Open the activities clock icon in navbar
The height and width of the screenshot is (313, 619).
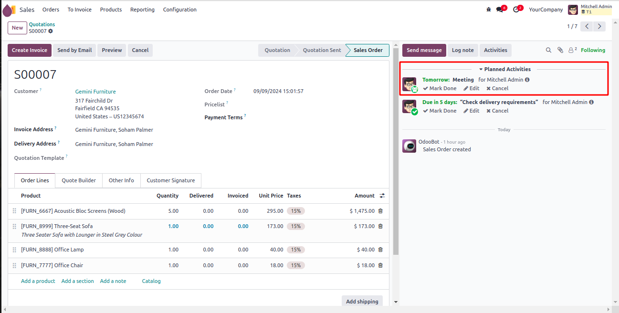point(517,10)
